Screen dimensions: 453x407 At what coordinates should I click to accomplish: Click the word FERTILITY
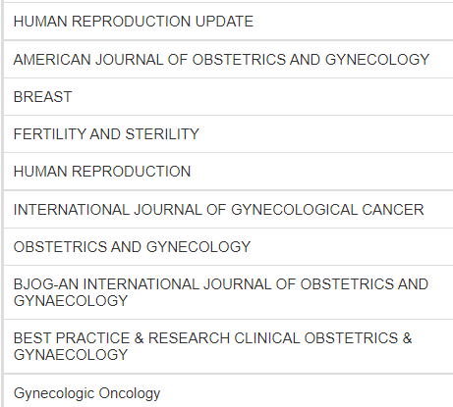[x=49, y=134]
